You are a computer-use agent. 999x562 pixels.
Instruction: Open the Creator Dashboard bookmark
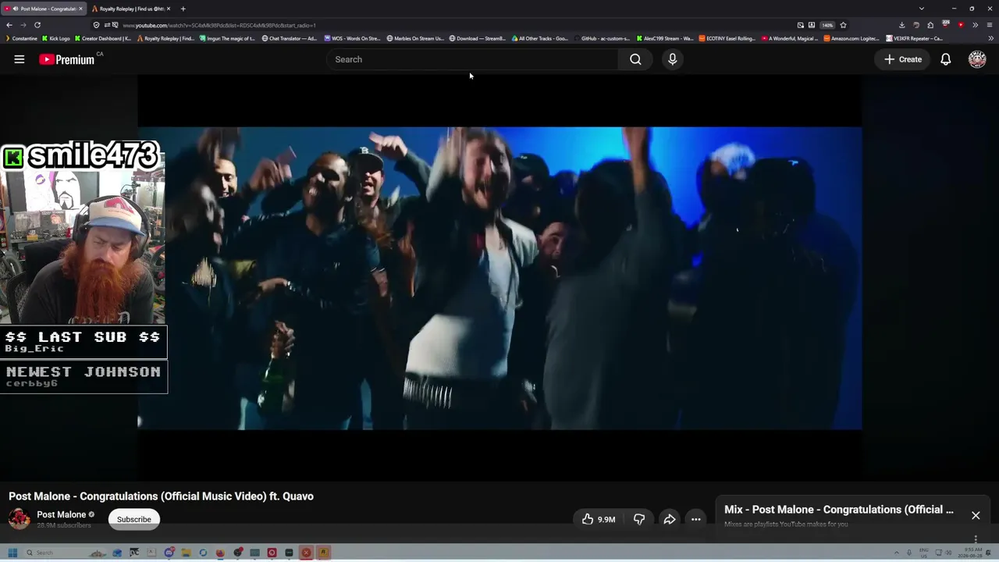103,38
